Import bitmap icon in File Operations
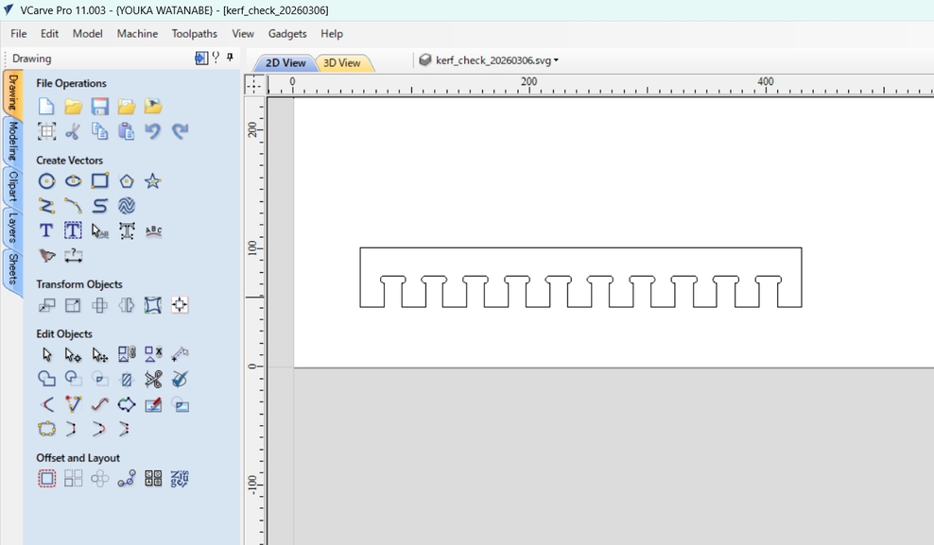The height and width of the screenshot is (545, 934). point(153,107)
